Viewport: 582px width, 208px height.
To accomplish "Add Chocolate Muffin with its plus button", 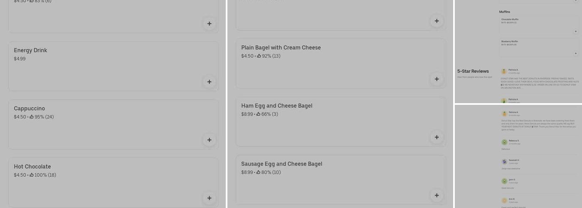I will (576, 31).
